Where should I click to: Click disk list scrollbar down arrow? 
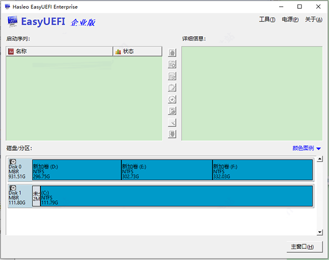coord(320,232)
